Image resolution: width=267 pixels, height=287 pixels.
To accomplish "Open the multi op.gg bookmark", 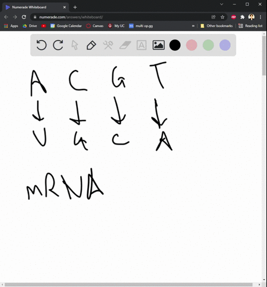I will coord(141,26).
